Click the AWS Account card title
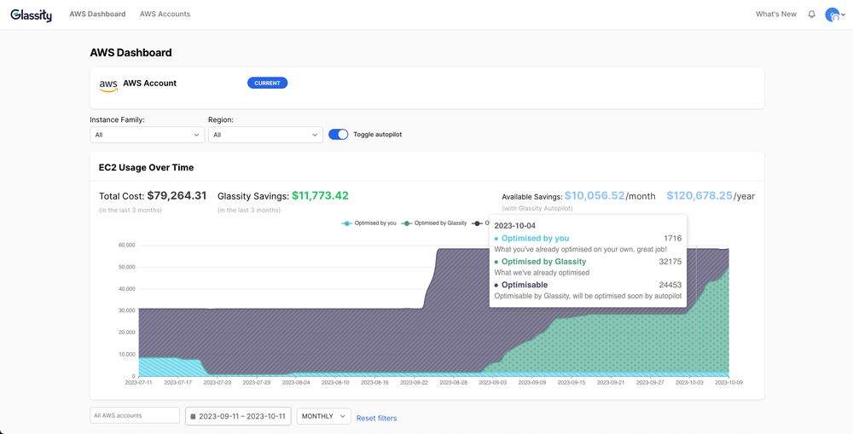 pos(149,84)
